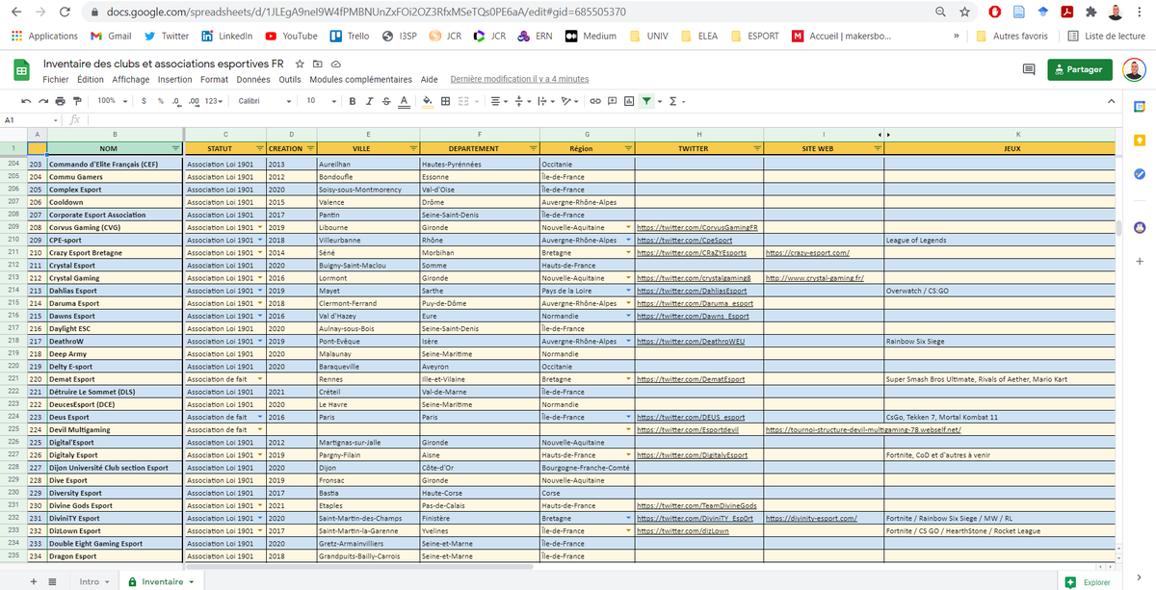The image size is (1156, 590).
Task: Select cell Commando d'Elite Français (CEF)
Action: click(x=115, y=165)
